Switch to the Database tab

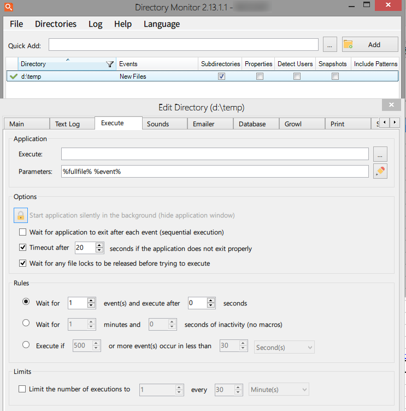click(256, 124)
